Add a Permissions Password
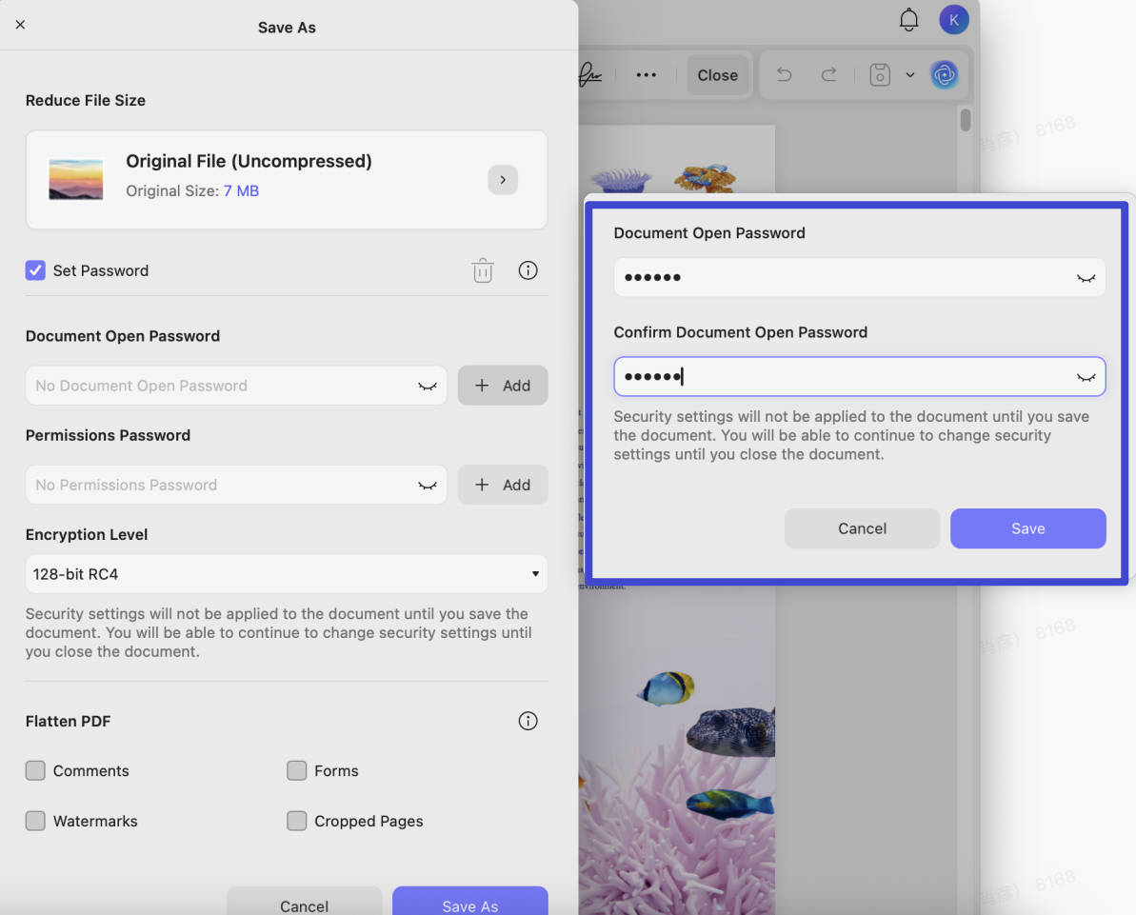 pos(502,485)
